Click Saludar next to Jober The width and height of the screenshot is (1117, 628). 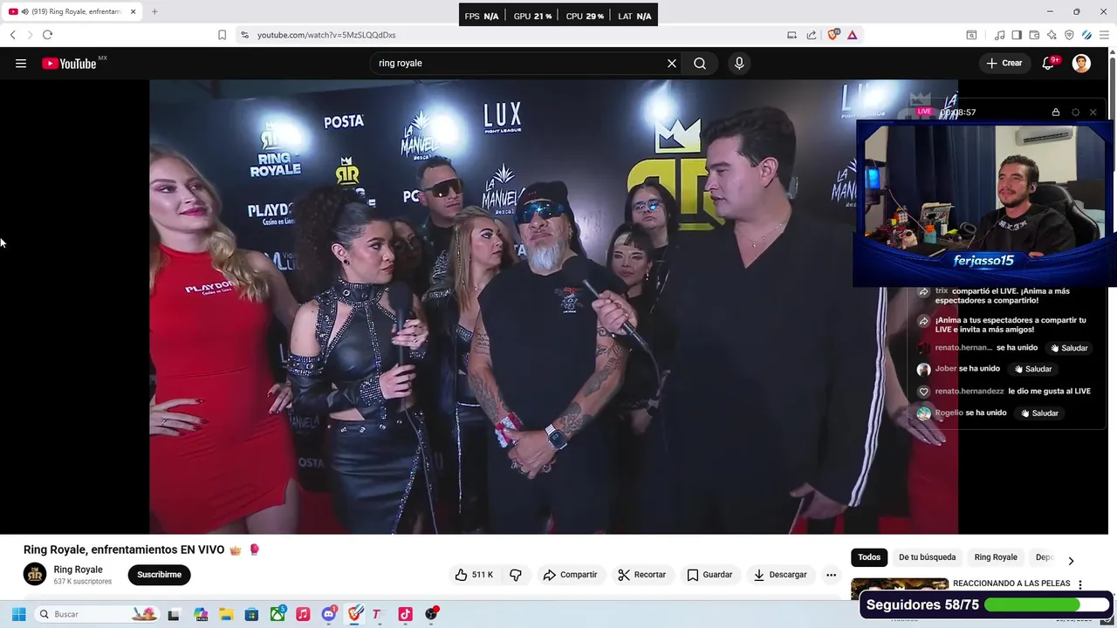click(x=1033, y=369)
